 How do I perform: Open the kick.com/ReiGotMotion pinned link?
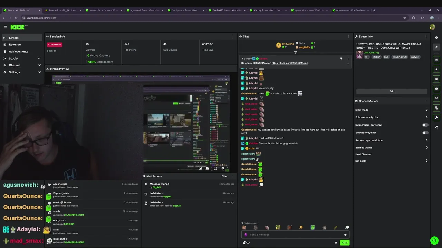click(x=290, y=63)
